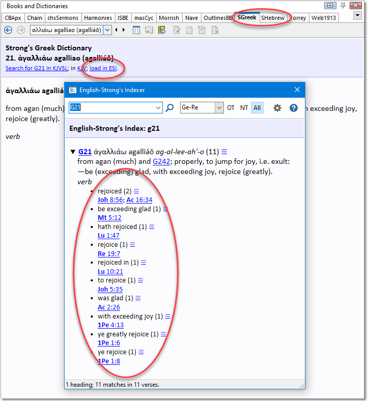Click the parallel VS book view icon
368x402 pixels.
coord(149,30)
